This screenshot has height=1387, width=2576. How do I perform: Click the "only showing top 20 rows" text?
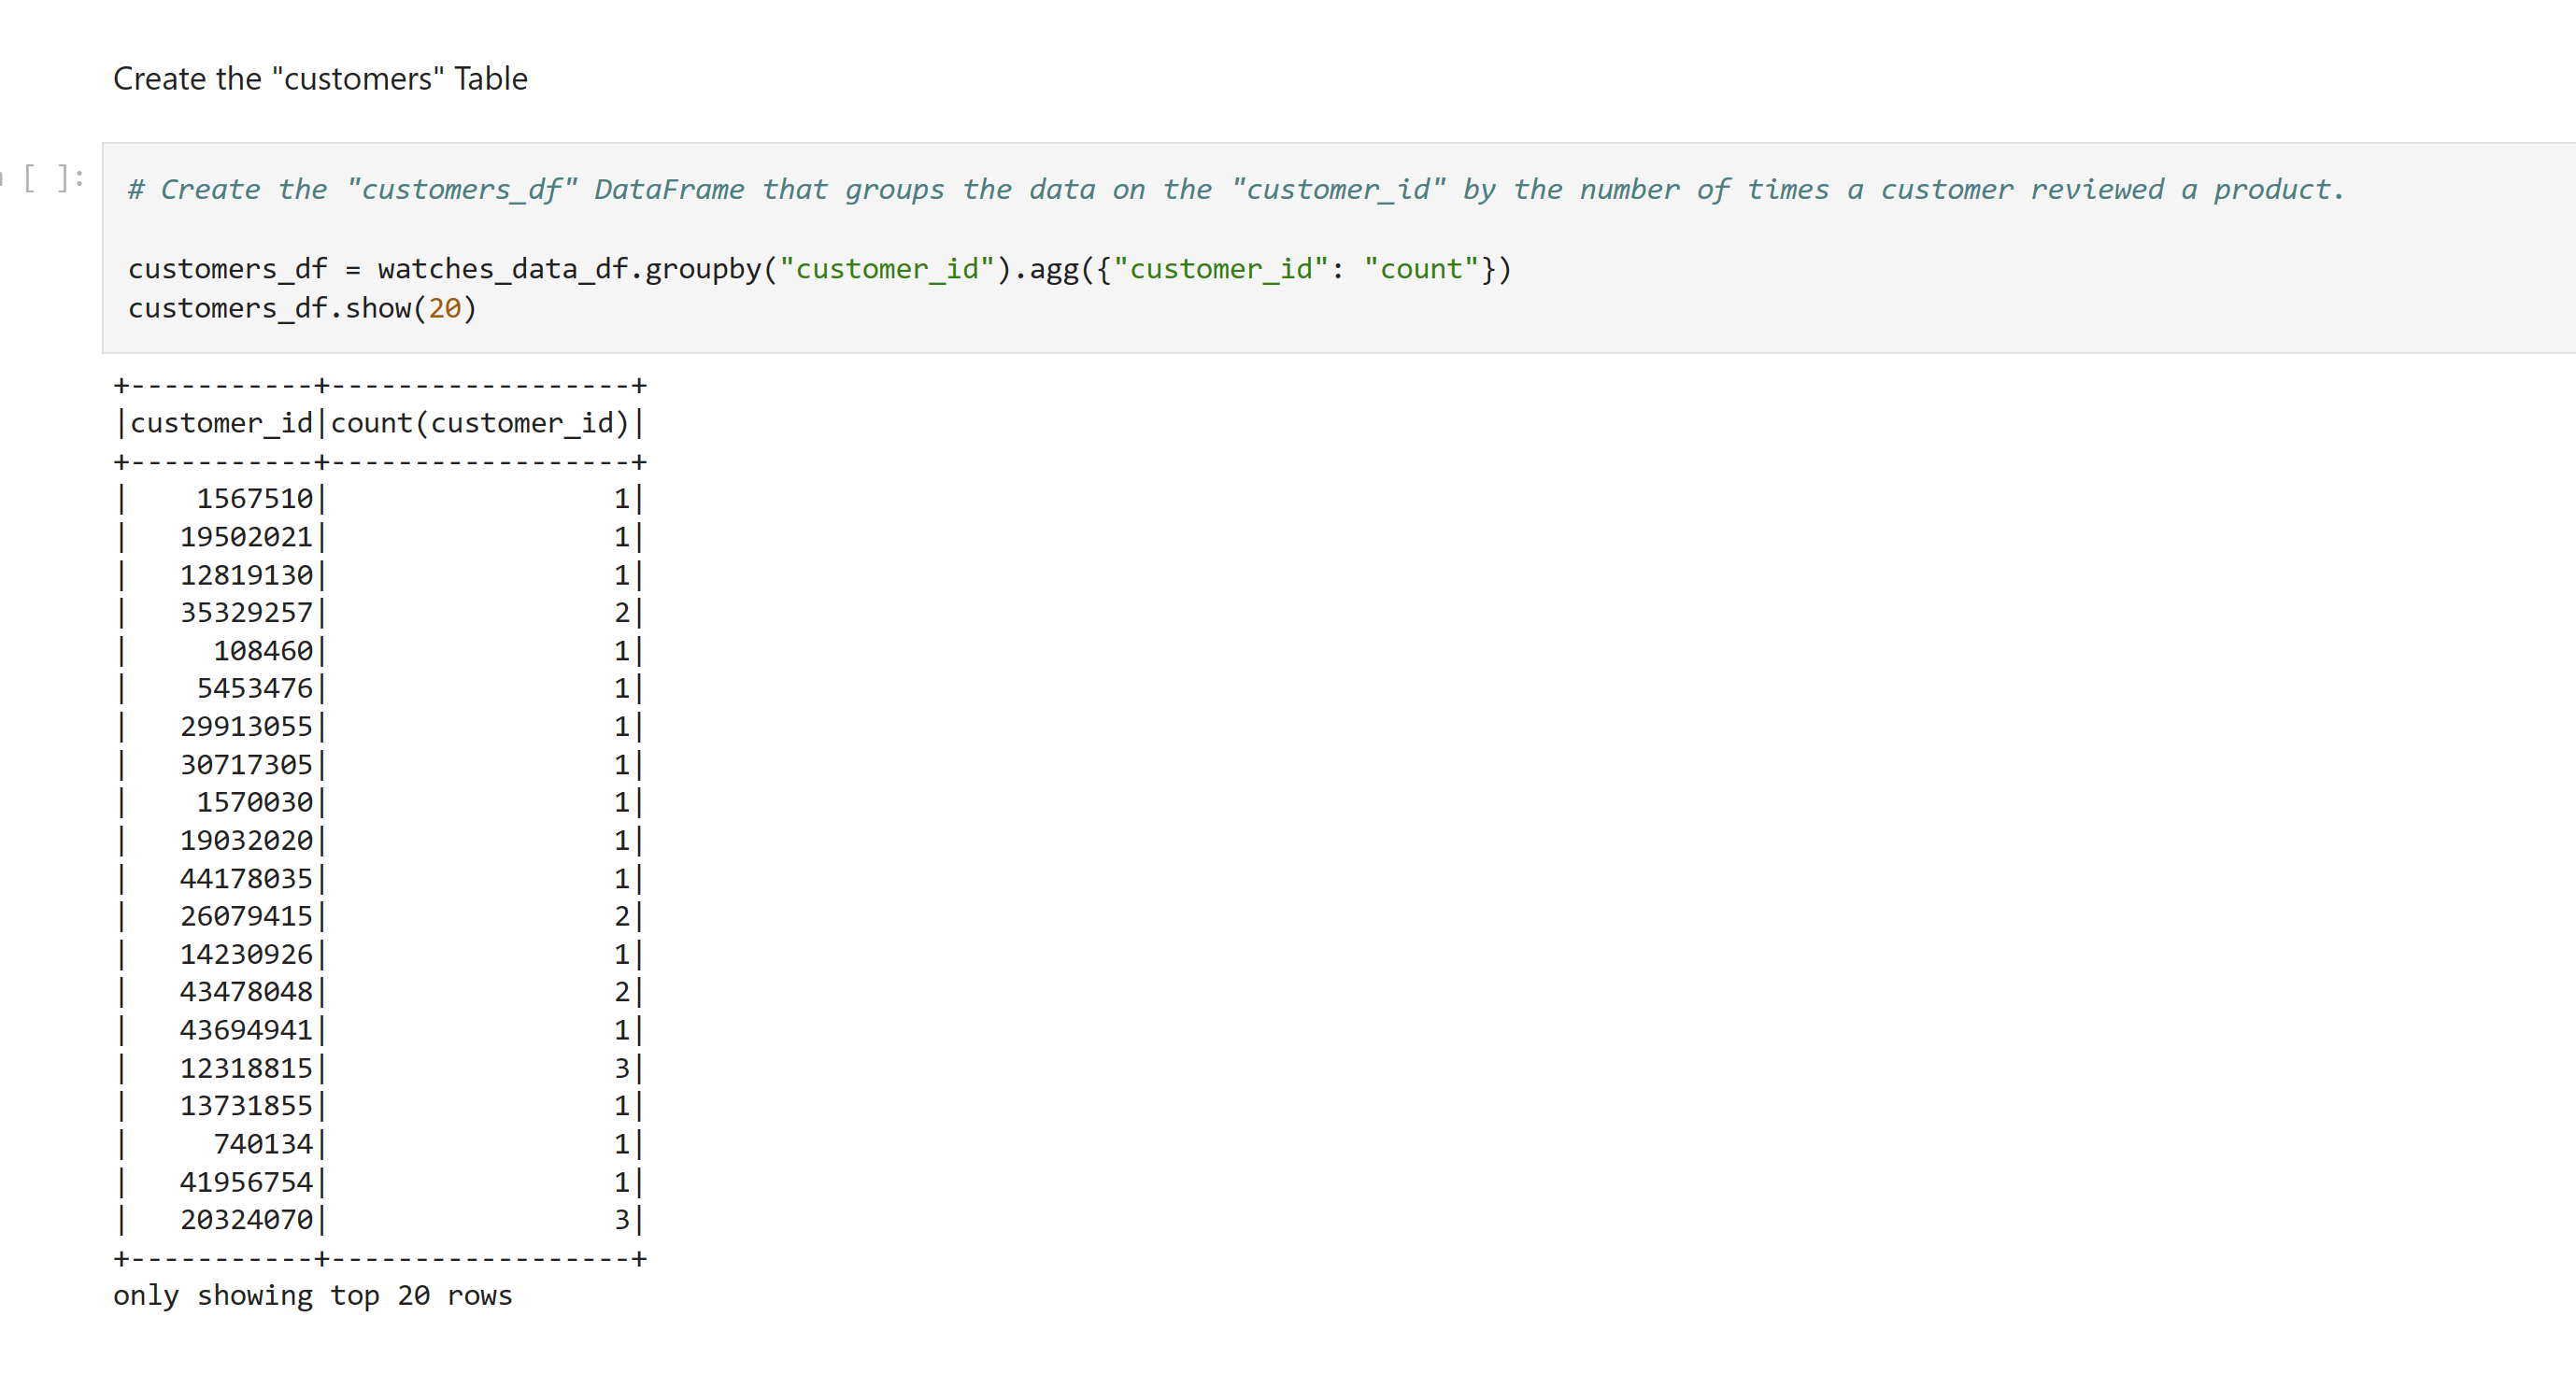tap(312, 1296)
